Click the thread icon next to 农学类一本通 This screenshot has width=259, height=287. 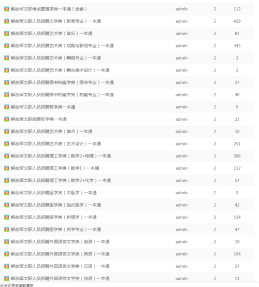7,119
